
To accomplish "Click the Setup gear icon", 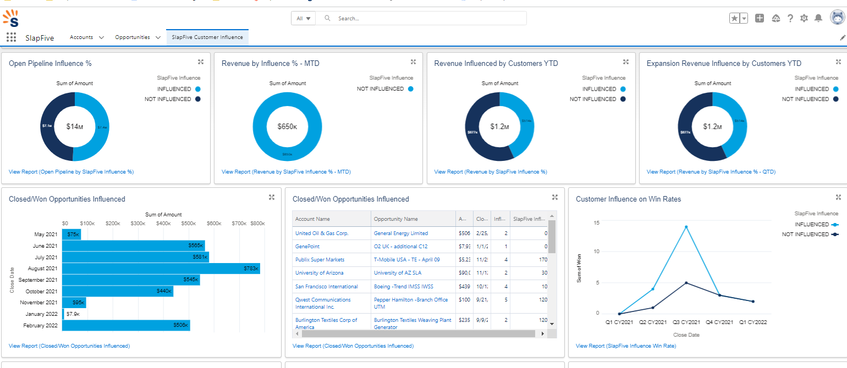I will (x=804, y=18).
